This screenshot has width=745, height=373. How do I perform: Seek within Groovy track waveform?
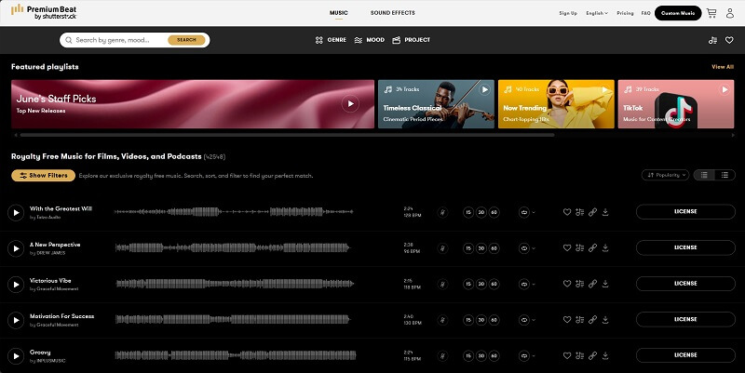click(236, 355)
